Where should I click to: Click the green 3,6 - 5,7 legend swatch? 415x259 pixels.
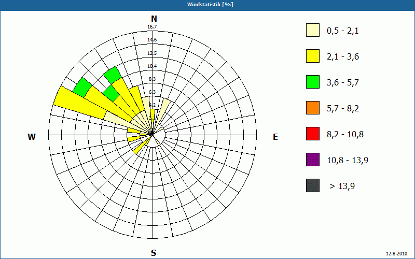[313, 82]
